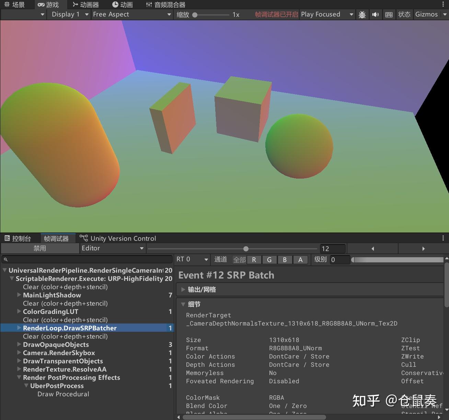This screenshot has width=449, height=420.
Task: Click the search icon in event list
Action: coord(6,259)
